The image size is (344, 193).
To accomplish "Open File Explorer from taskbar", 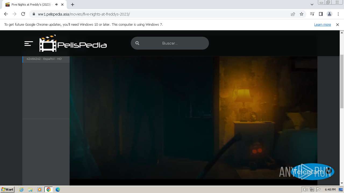I will pyautogui.click(x=30, y=190).
